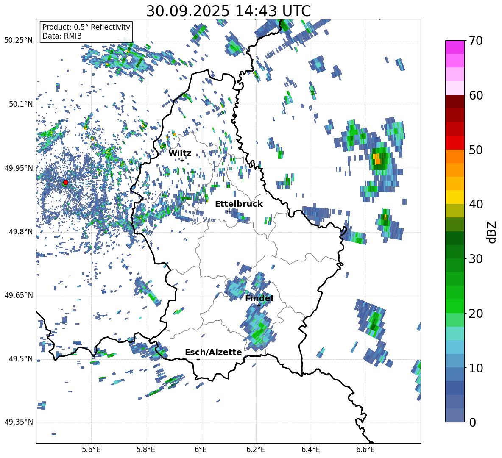Click the 40 tick label on colorbar

pos(476,204)
